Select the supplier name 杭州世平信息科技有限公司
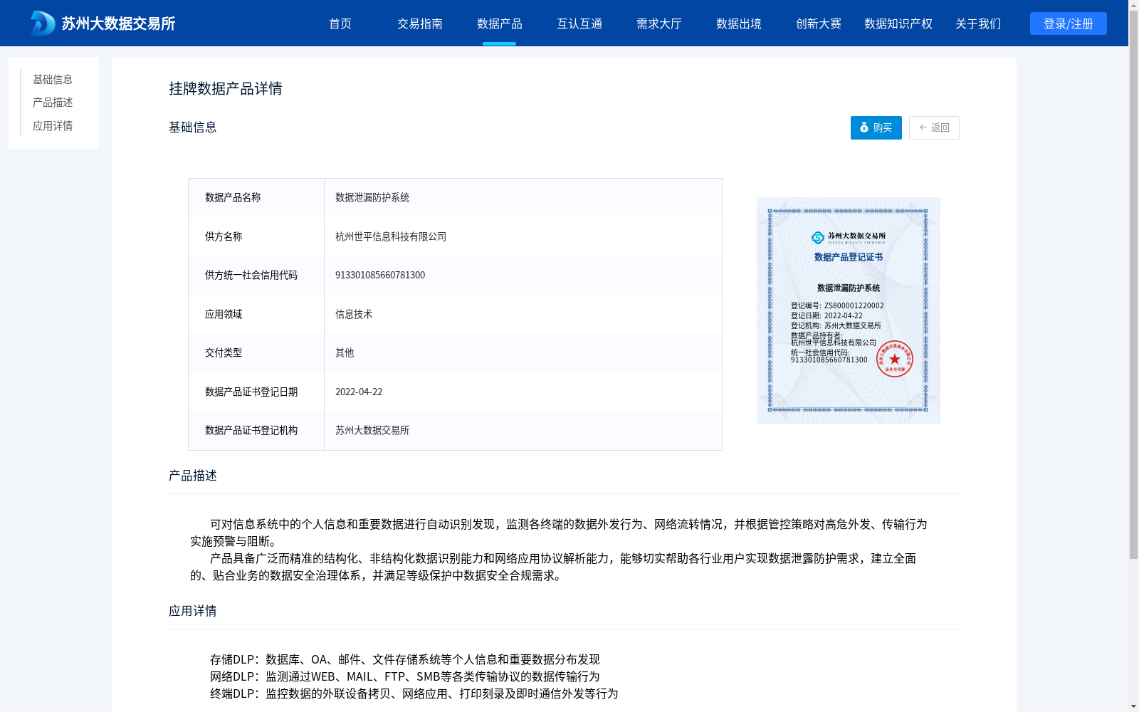 click(x=391, y=236)
